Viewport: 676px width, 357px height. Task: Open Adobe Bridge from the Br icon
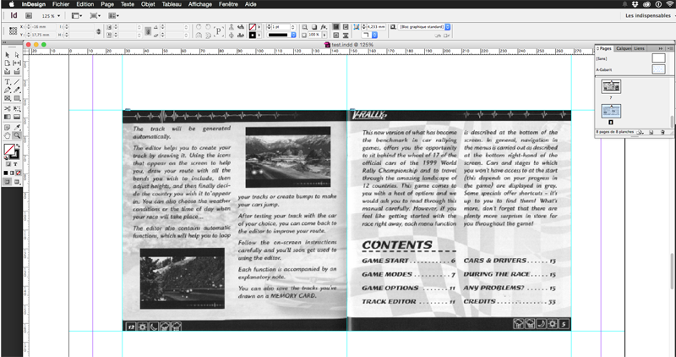(29, 15)
